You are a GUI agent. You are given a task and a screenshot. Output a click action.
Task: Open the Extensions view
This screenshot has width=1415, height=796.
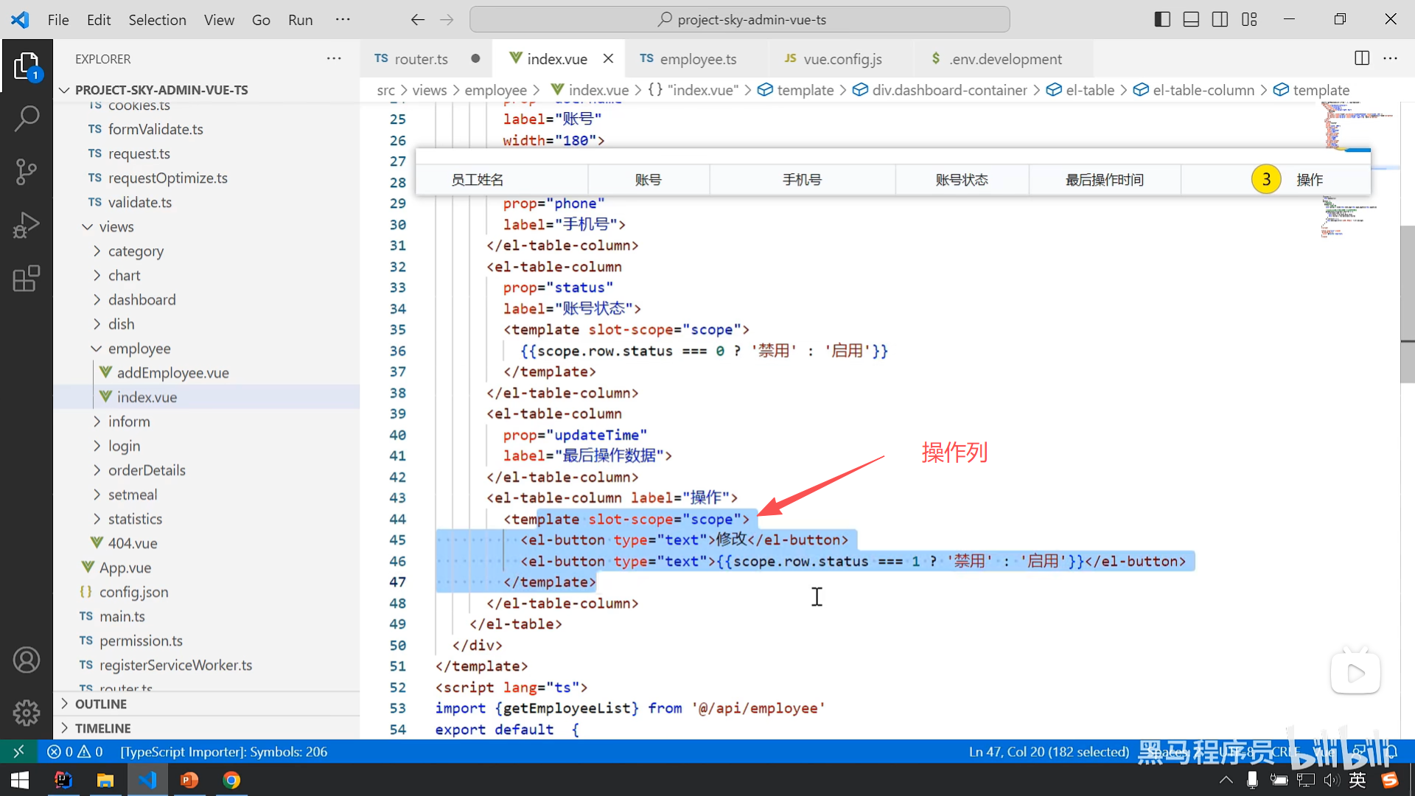click(x=27, y=279)
